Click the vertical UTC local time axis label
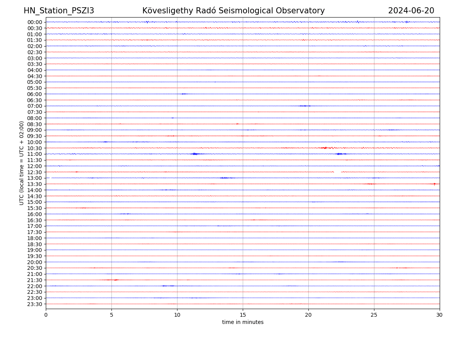 click(x=22, y=163)
